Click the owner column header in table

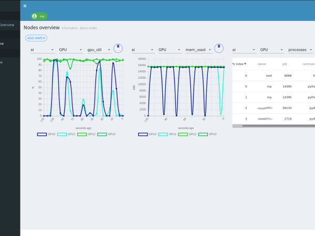click(261, 63)
